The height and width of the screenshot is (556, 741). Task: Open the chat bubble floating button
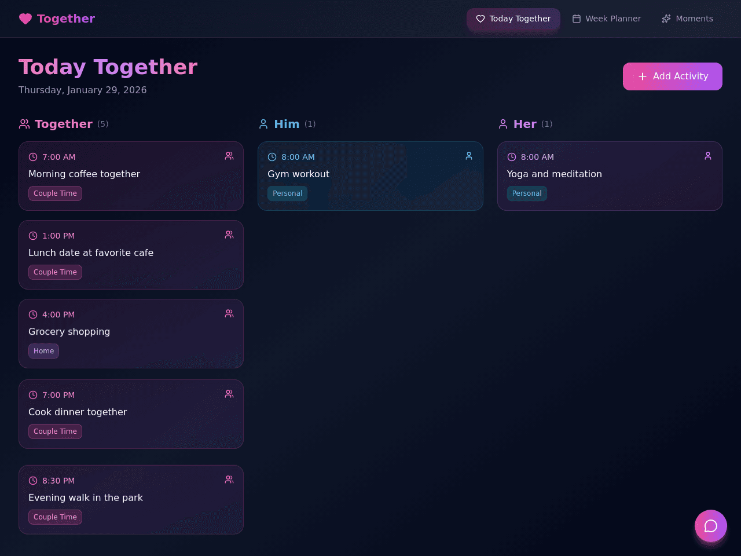[711, 526]
